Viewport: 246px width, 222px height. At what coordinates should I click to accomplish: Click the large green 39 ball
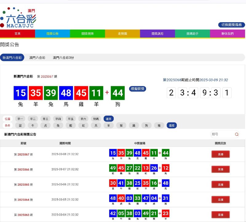click(51, 93)
